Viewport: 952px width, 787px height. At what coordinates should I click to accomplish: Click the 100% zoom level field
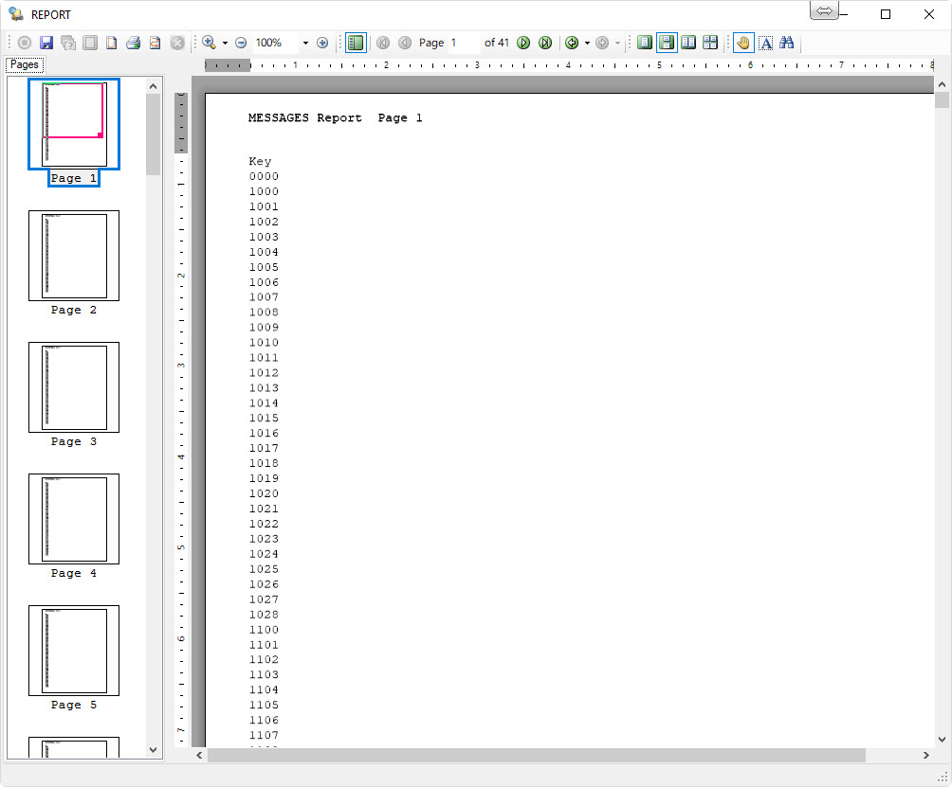(x=276, y=43)
